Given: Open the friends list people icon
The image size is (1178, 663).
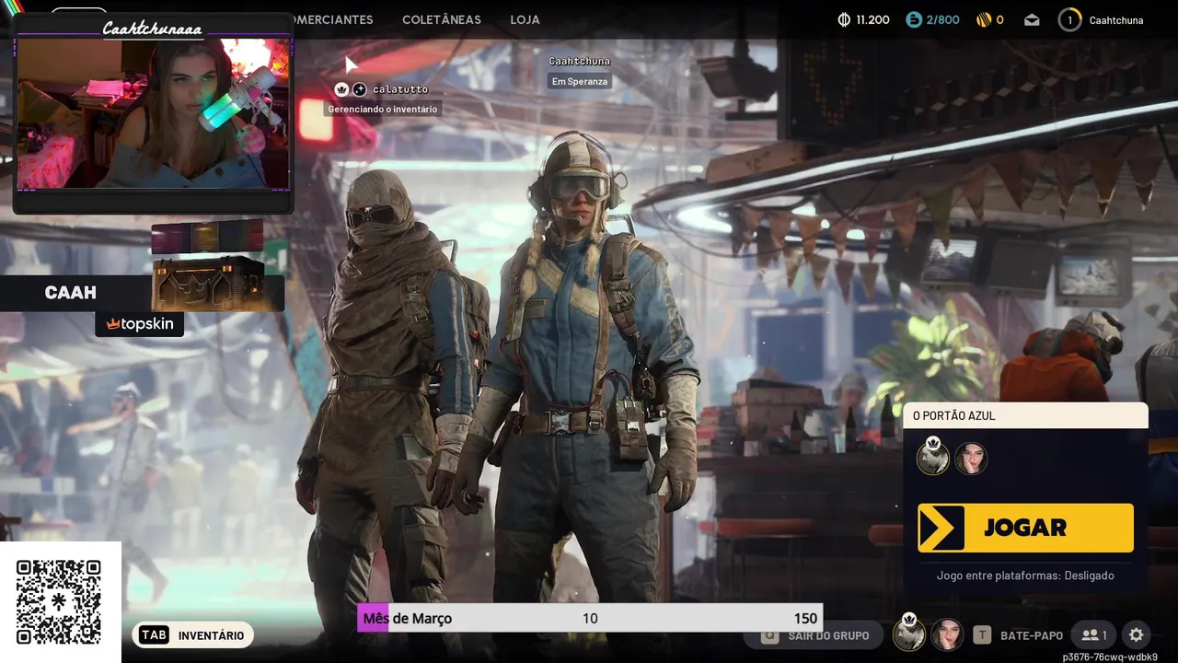Looking at the screenshot, I should click(1093, 635).
